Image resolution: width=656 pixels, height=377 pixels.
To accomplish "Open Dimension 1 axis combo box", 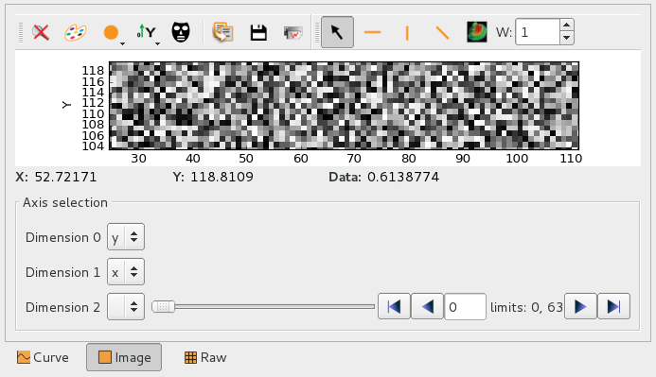I will [x=126, y=272].
